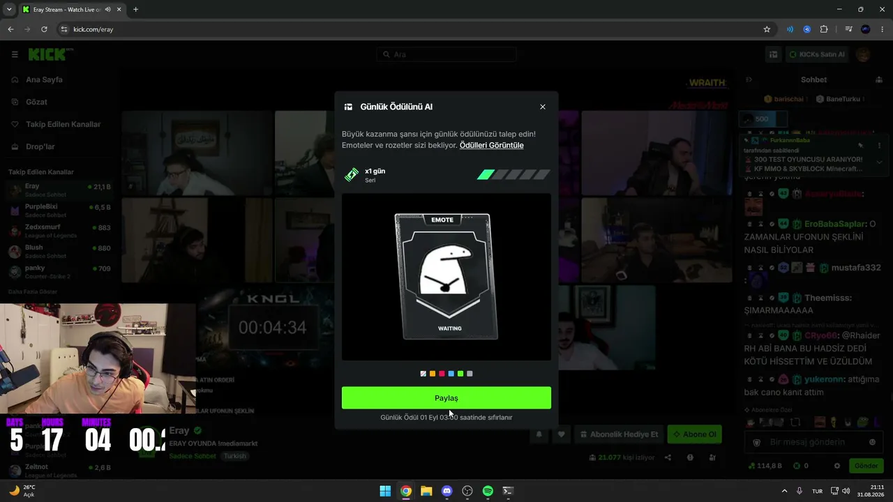Screen dimensions: 893x502
Task: Open the profile avatar menu
Action: click(863, 54)
